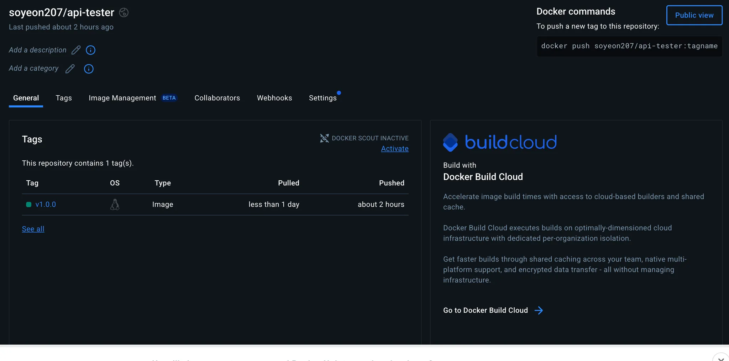Viewport: 729px width, 361px height.
Task: Click the OS column header
Action: pos(115,183)
